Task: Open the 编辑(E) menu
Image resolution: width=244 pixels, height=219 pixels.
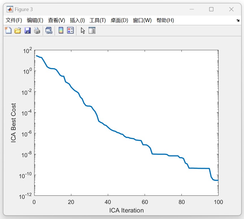Action: point(35,20)
